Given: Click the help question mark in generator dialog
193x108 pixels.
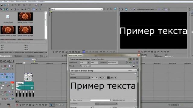Looking at the screenshot, I should click(127, 63).
